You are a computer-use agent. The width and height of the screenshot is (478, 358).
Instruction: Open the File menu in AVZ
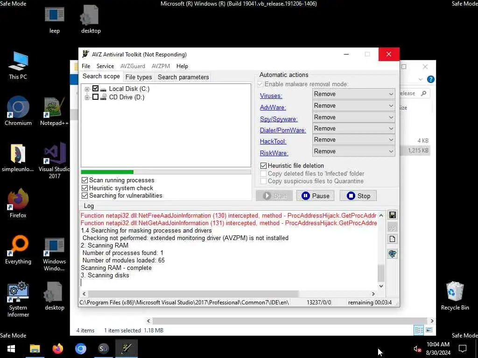click(x=86, y=66)
